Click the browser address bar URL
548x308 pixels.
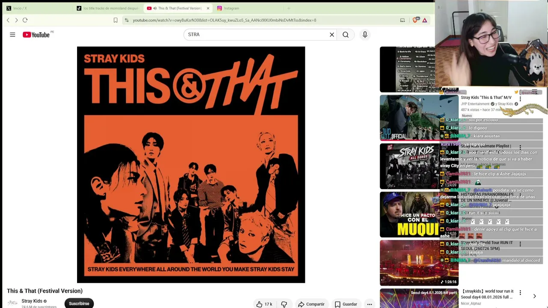[224, 20]
